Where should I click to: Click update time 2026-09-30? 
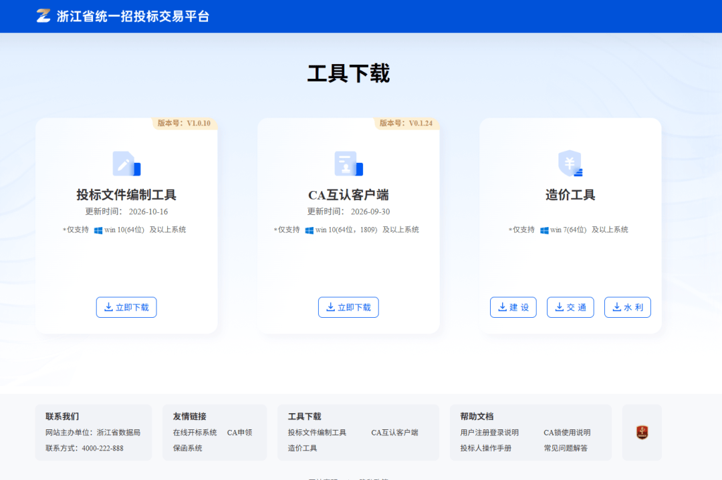click(370, 212)
